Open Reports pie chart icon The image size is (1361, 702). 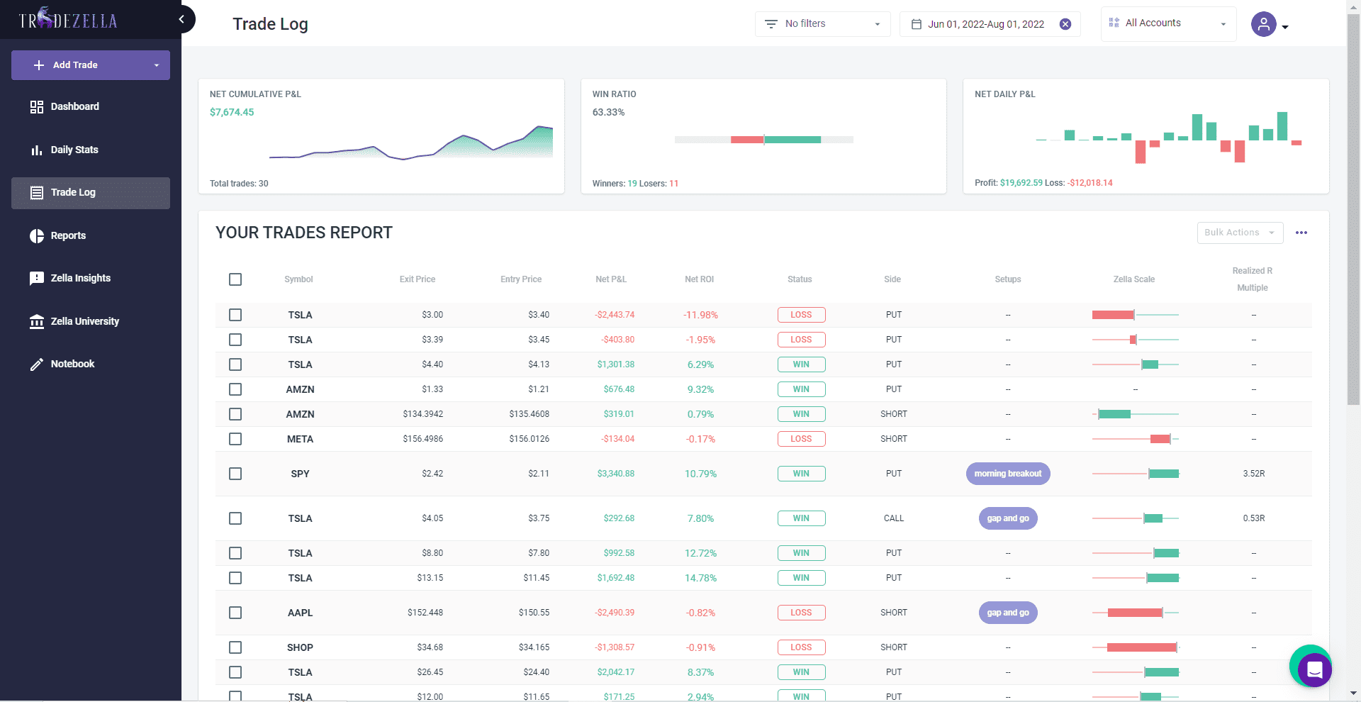(x=37, y=236)
